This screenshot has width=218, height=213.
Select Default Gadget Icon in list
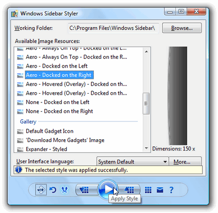(50, 131)
